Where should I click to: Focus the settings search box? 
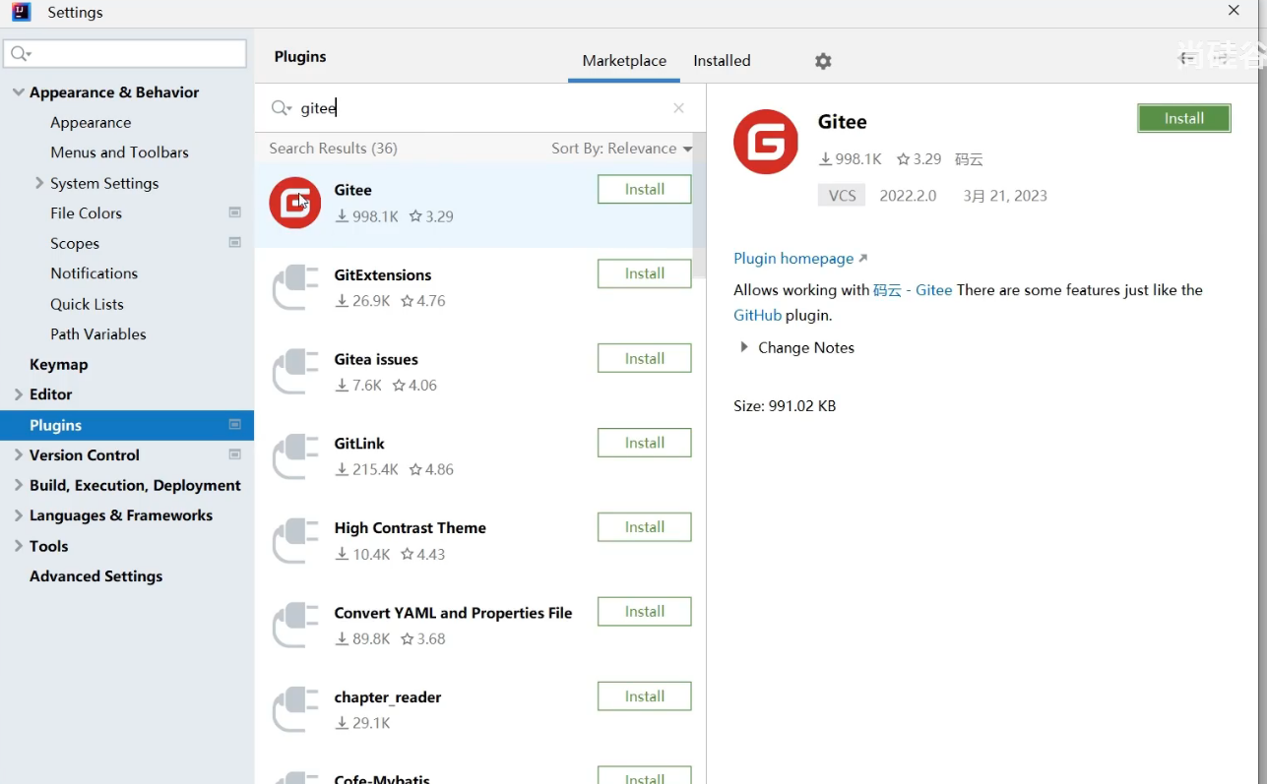click(x=125, y=53)
